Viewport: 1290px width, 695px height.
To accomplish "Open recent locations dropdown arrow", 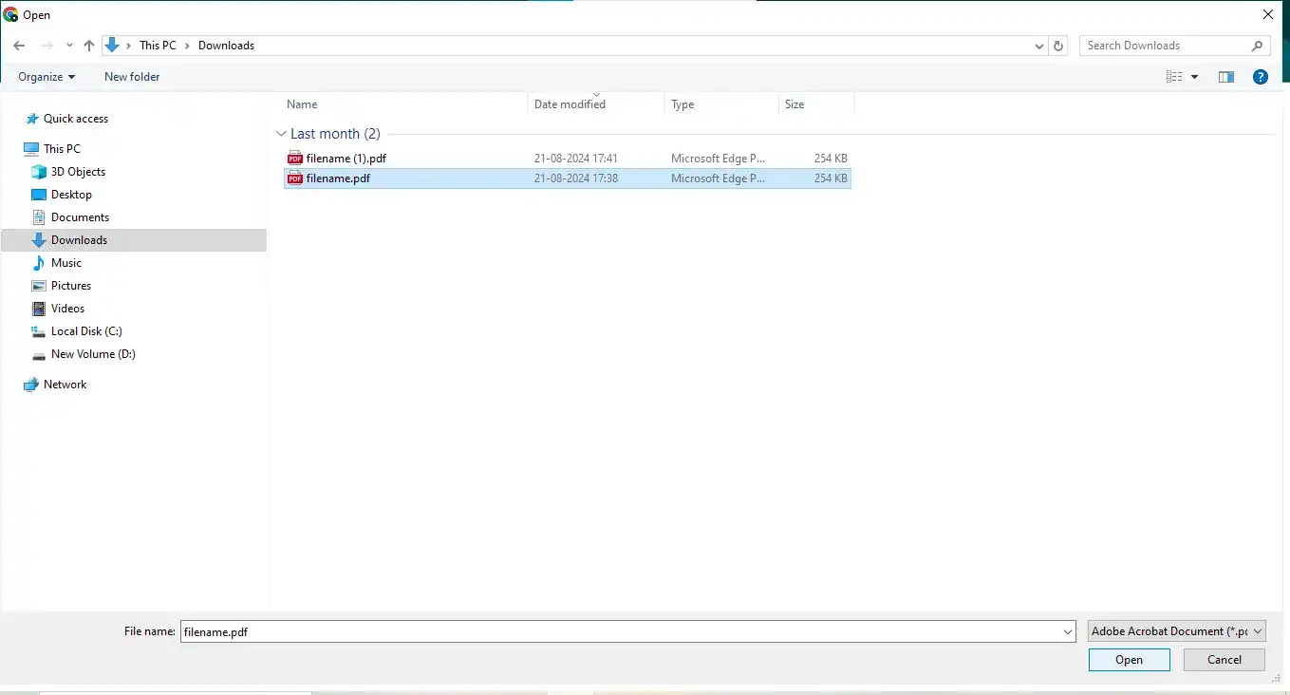I will click(69, 46).
